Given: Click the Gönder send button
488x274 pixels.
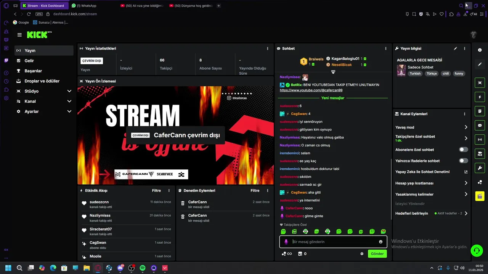Looking at the screenshot, I should click(377, 254).
